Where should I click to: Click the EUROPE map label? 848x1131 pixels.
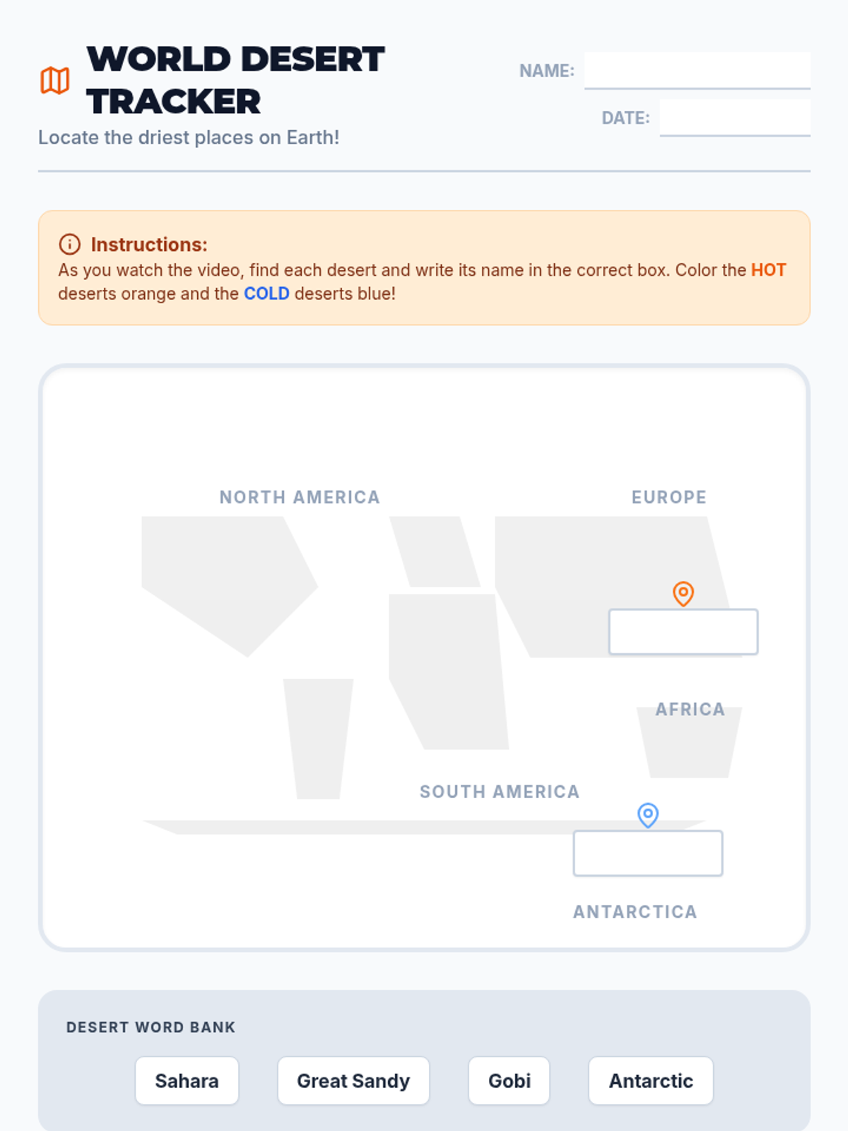pos(669,498)
